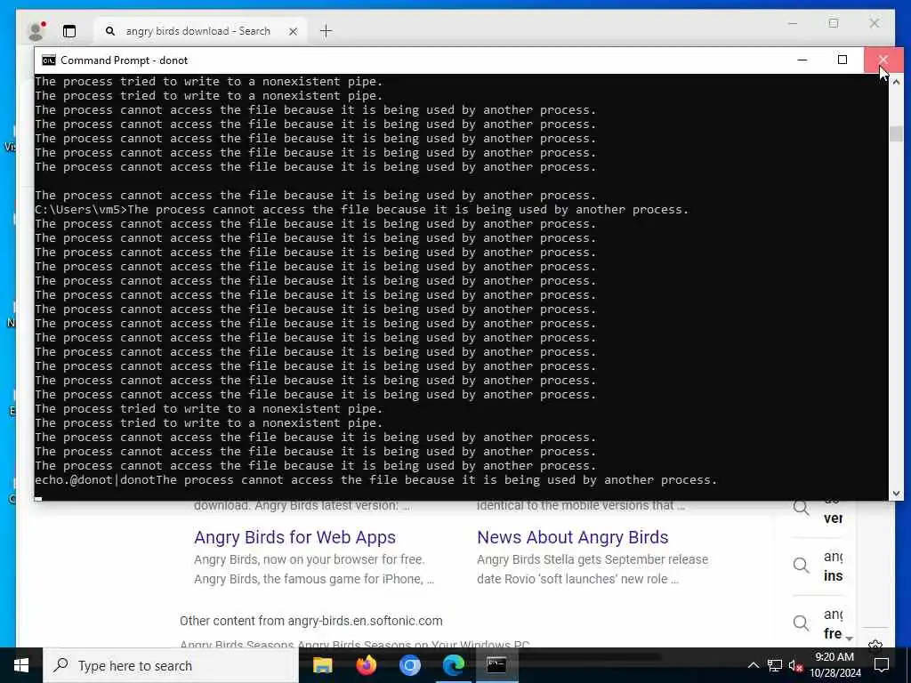Click the related search magnifier beside 'ins'
Screen dimensions: 911x683
(x=802, y=565)
